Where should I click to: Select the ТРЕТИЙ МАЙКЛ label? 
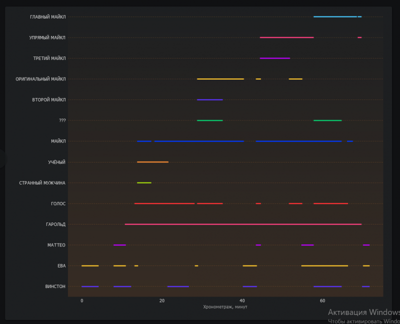pos(49,58)
